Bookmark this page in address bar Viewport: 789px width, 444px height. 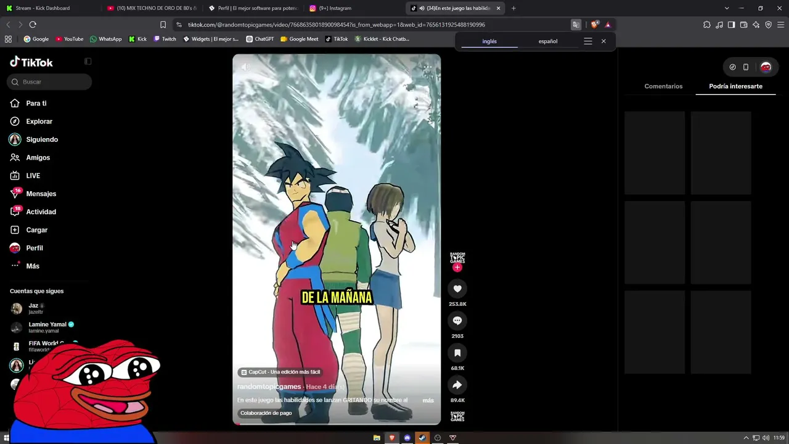[163, 25]
